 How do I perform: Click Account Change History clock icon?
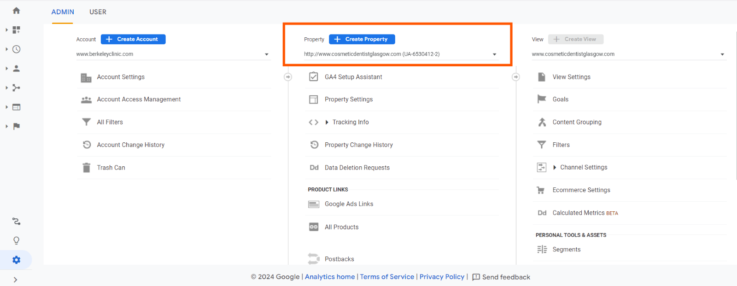(x=86, y=145)
